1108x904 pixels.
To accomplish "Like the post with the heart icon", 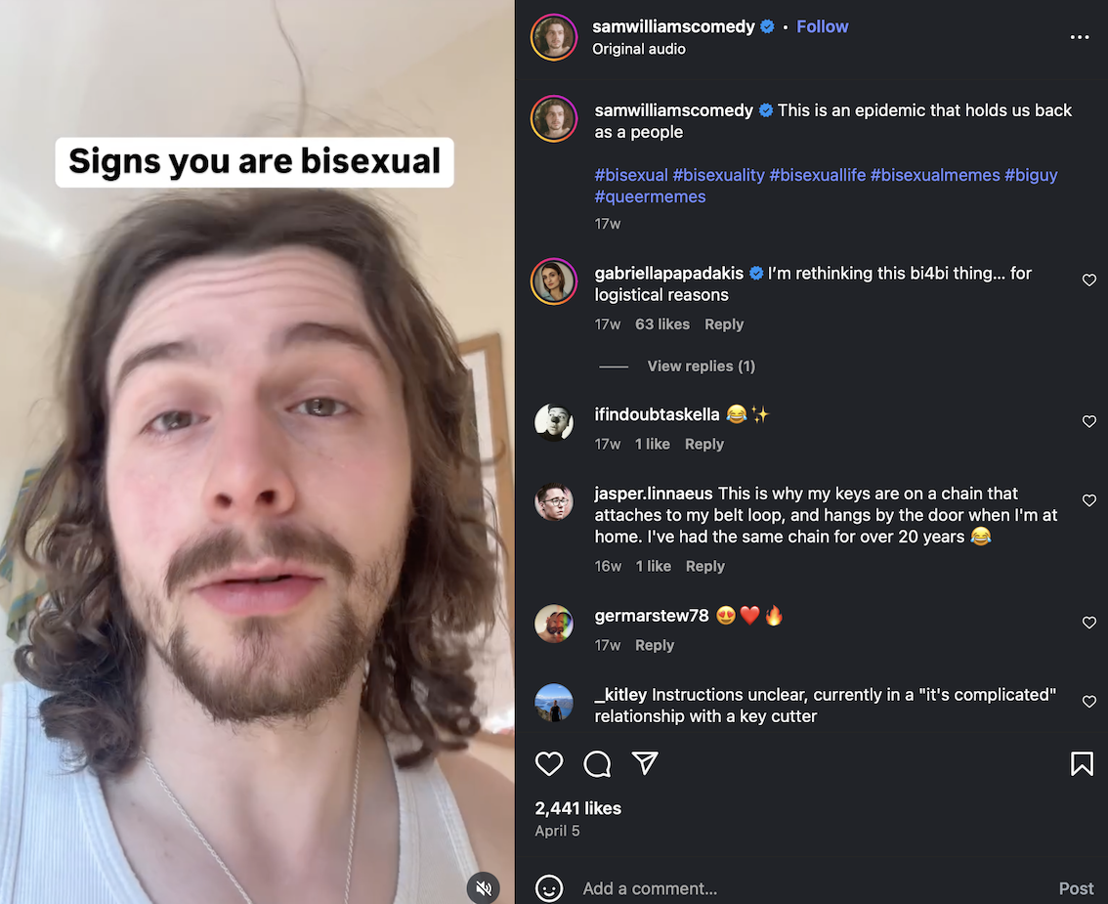I will tap(549, 764).
